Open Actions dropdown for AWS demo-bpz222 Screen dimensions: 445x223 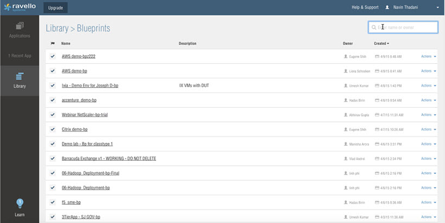pos(429,56)
